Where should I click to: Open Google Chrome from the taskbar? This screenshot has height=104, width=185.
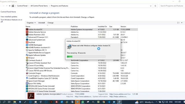(103, 102)
